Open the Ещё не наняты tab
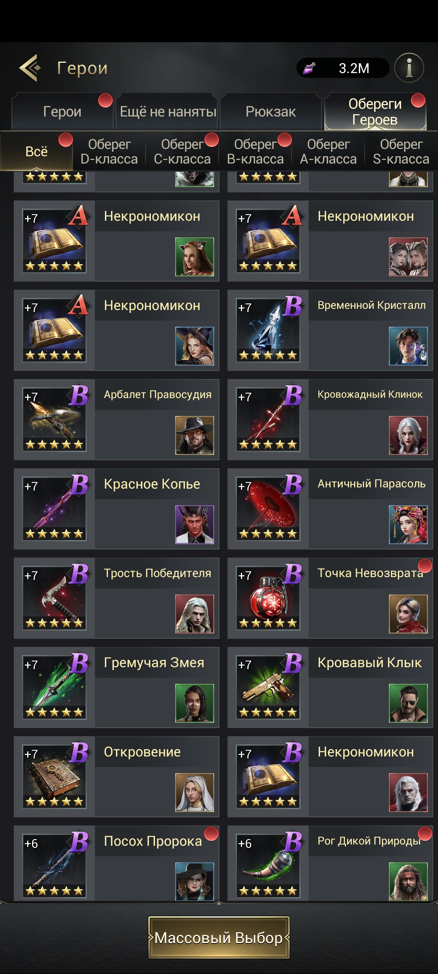This screenshot has height=974, width=438. (168, 111)
